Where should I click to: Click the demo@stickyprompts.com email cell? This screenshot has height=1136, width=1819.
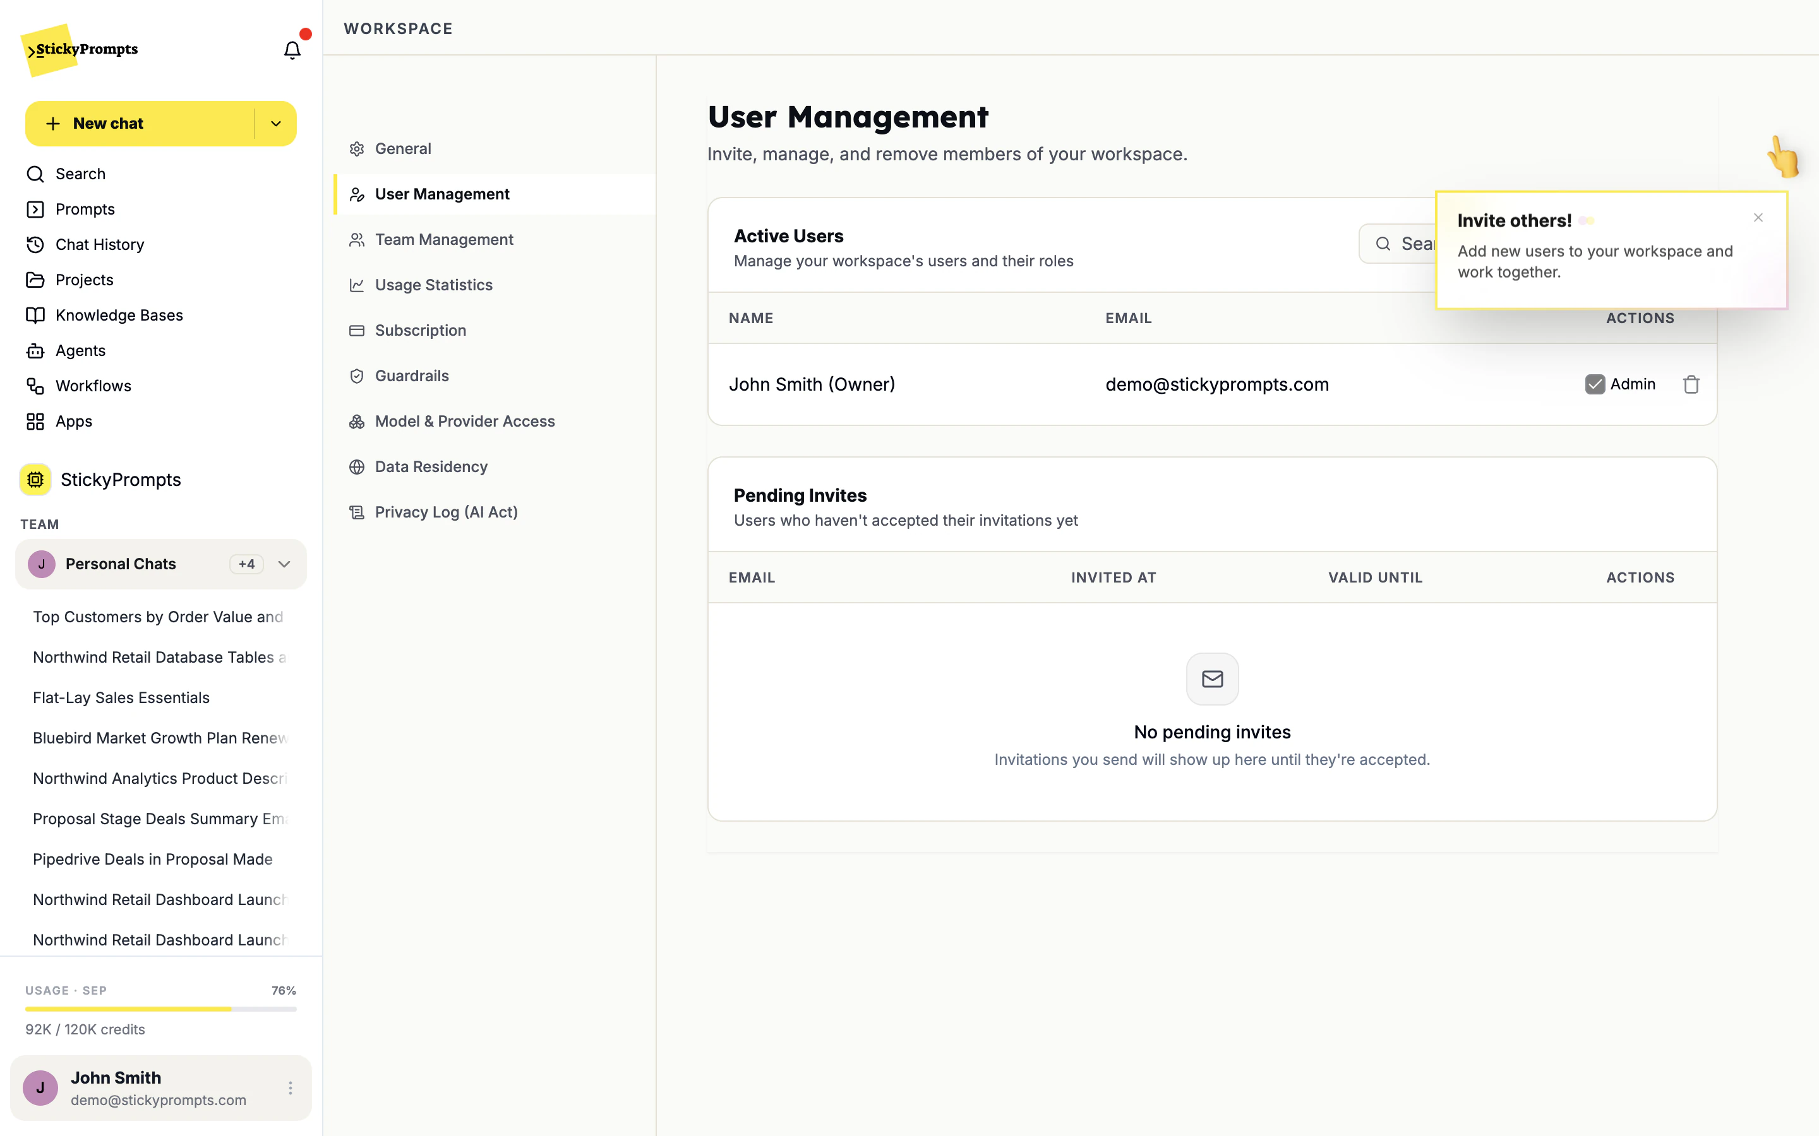(x=1217, y=384)
